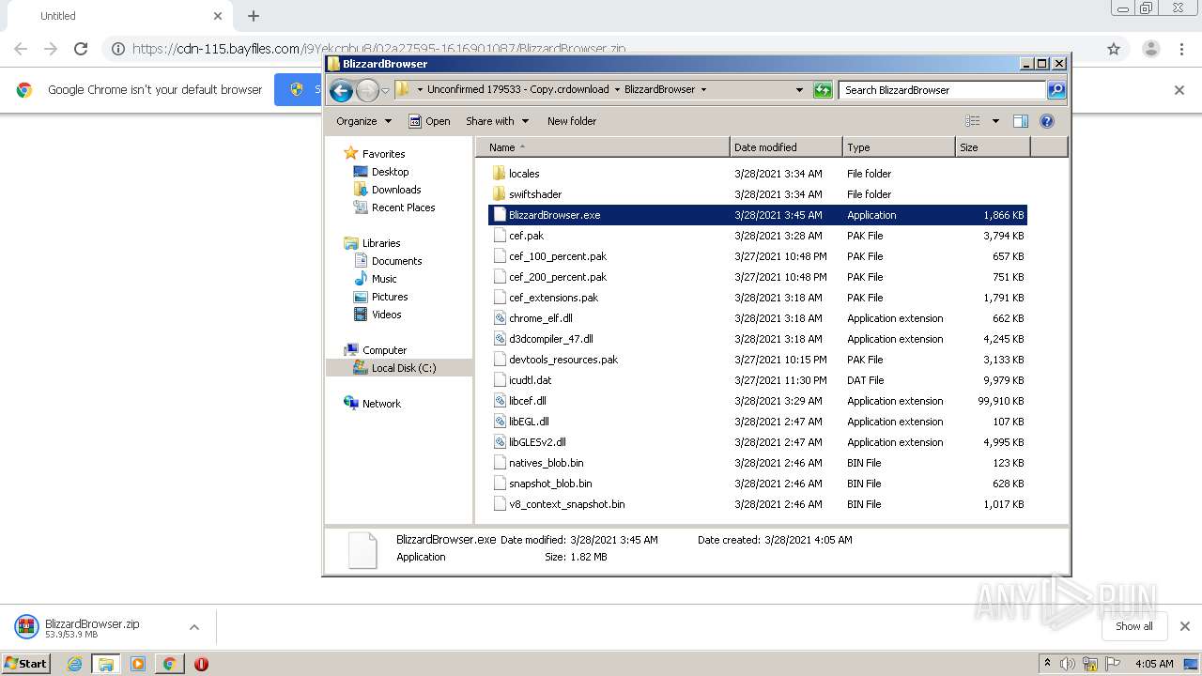Image resolution: width=1202 pixels, height=676 pixels.
Task: Sort by Date modified column header
Action: pyautogui.click(x=786, y=147)
